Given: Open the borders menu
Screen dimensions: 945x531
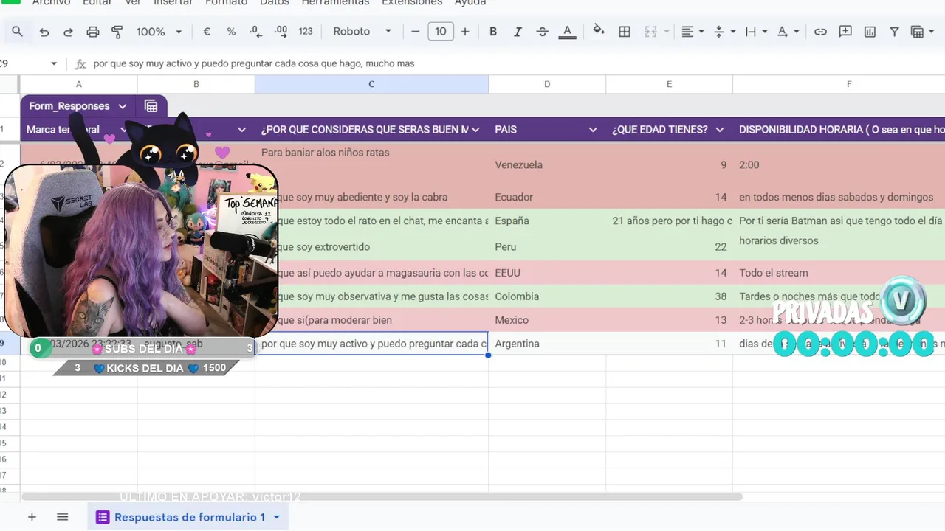Looking at the screenshot, I should coord(625,32).
